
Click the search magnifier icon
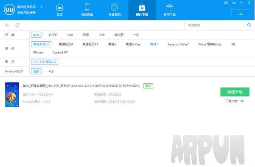[249, 25]
